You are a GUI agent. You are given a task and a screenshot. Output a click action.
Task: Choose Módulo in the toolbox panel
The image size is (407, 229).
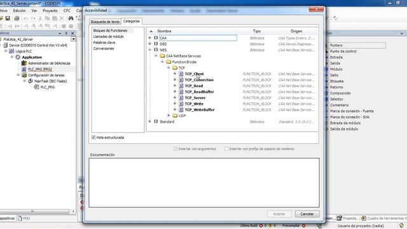pyautogui.click(x=336, y=69)
